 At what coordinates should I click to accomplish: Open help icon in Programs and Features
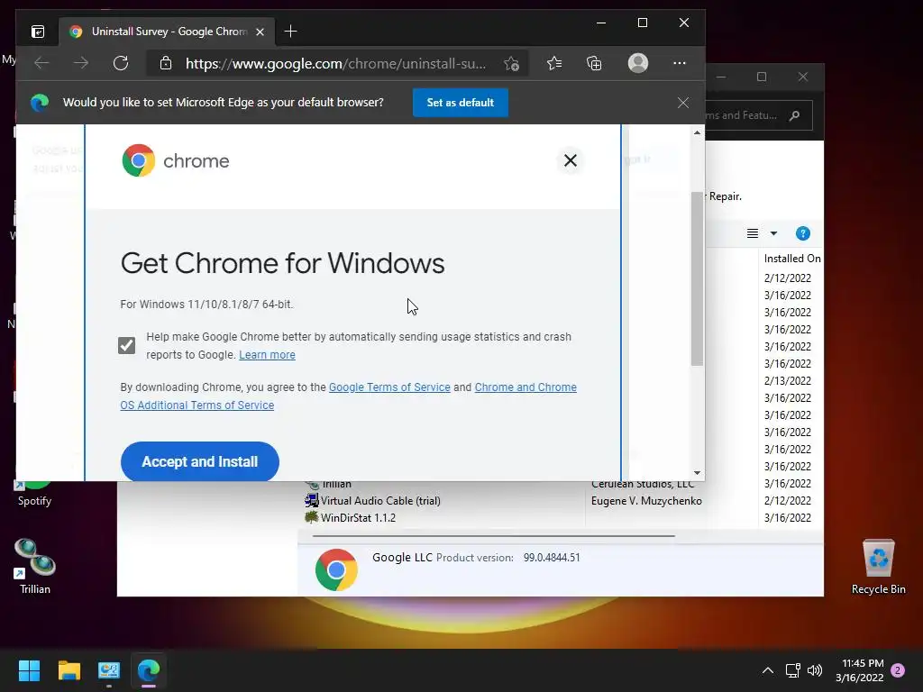pos(803,233)
